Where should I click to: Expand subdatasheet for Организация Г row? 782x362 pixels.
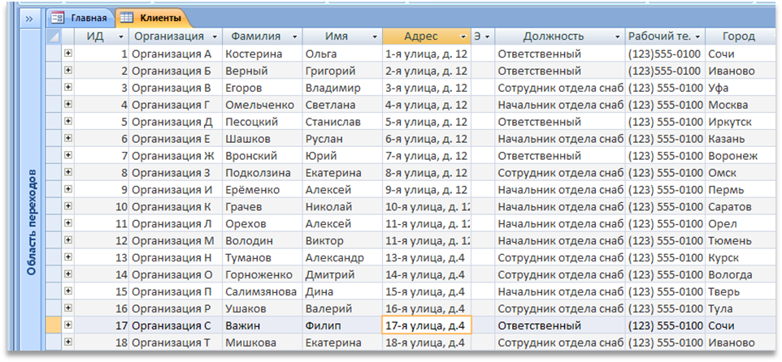(x=68, y=104)
